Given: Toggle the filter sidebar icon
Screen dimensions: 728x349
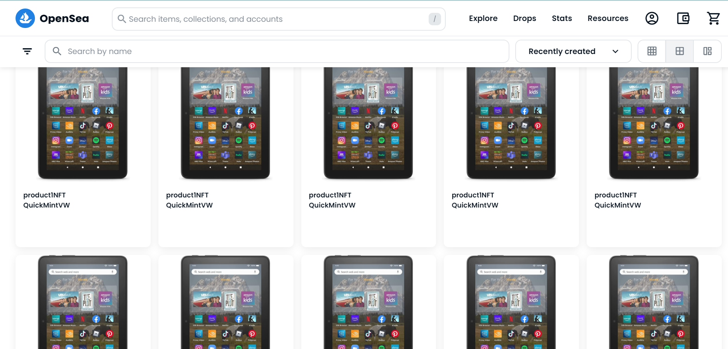Looking at the screenshot, I should [27, 51].
